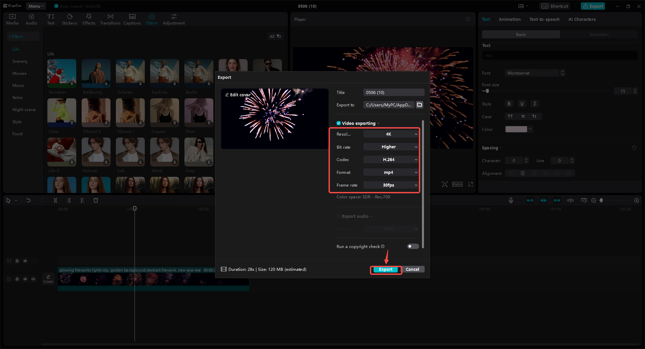Click the Delete trash icon
Viewport: 645px width, 349px height.
96,200
